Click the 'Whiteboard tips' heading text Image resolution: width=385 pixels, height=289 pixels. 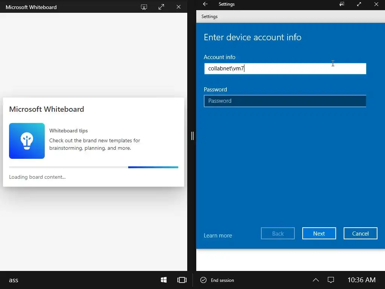pyautogui.click(x=68, y=131)
